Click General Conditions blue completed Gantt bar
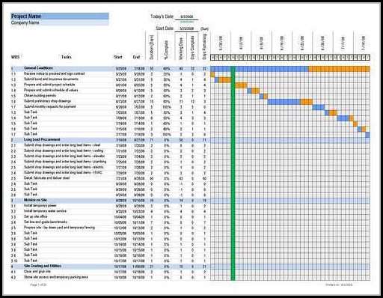 click(260, 69)
